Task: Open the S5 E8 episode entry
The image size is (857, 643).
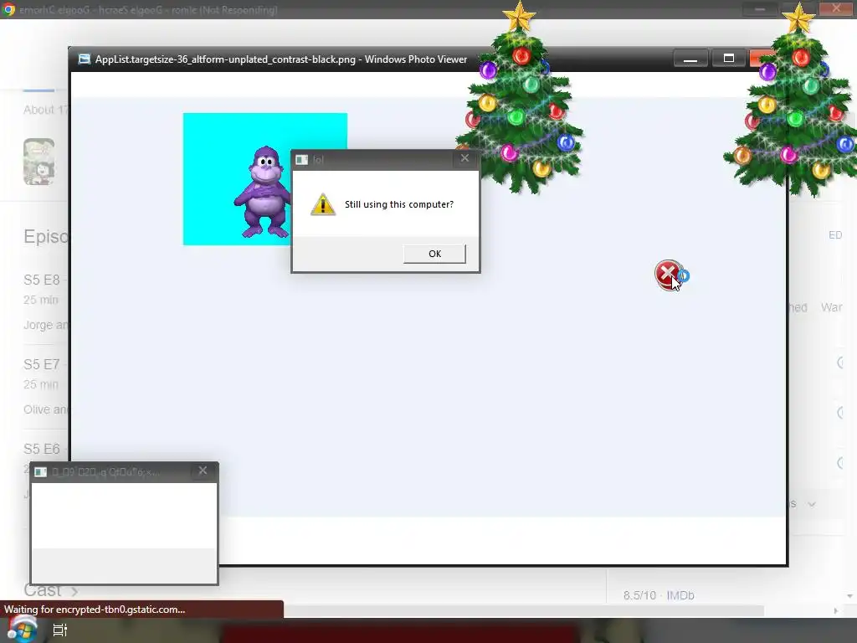Action: (x=42, y=280)
